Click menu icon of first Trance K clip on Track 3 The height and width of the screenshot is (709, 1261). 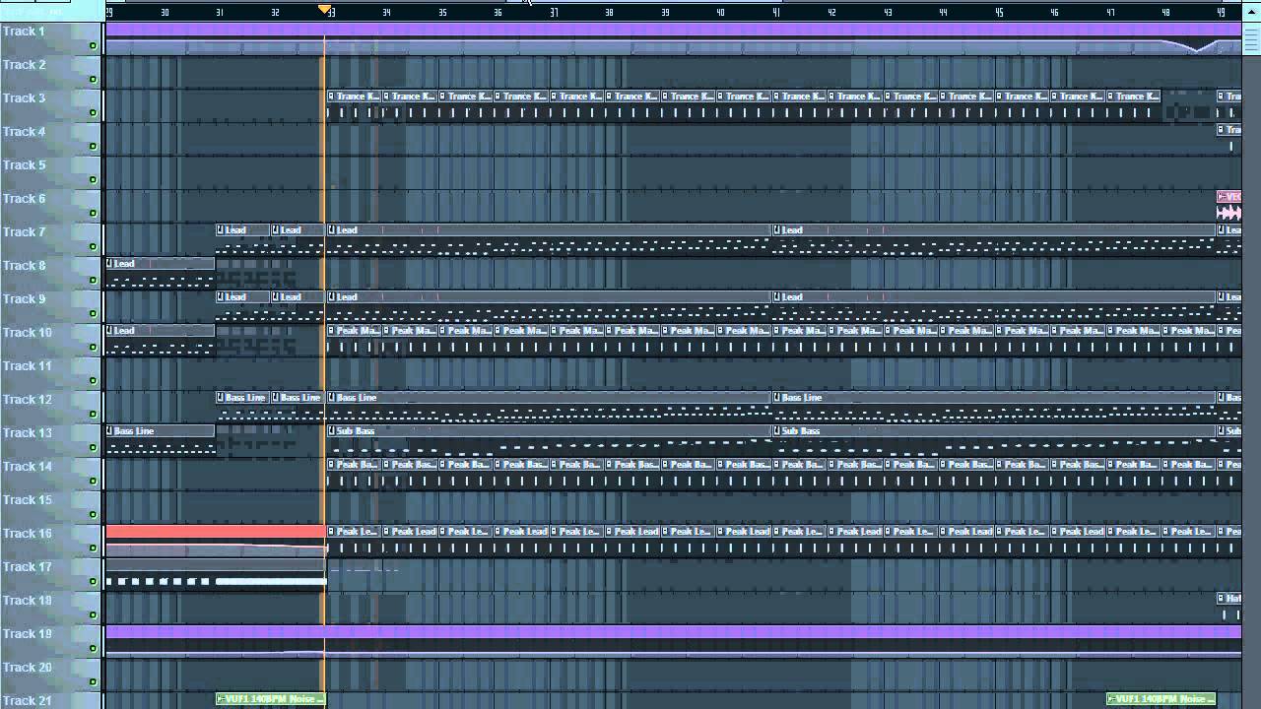[x=332, y=97]
